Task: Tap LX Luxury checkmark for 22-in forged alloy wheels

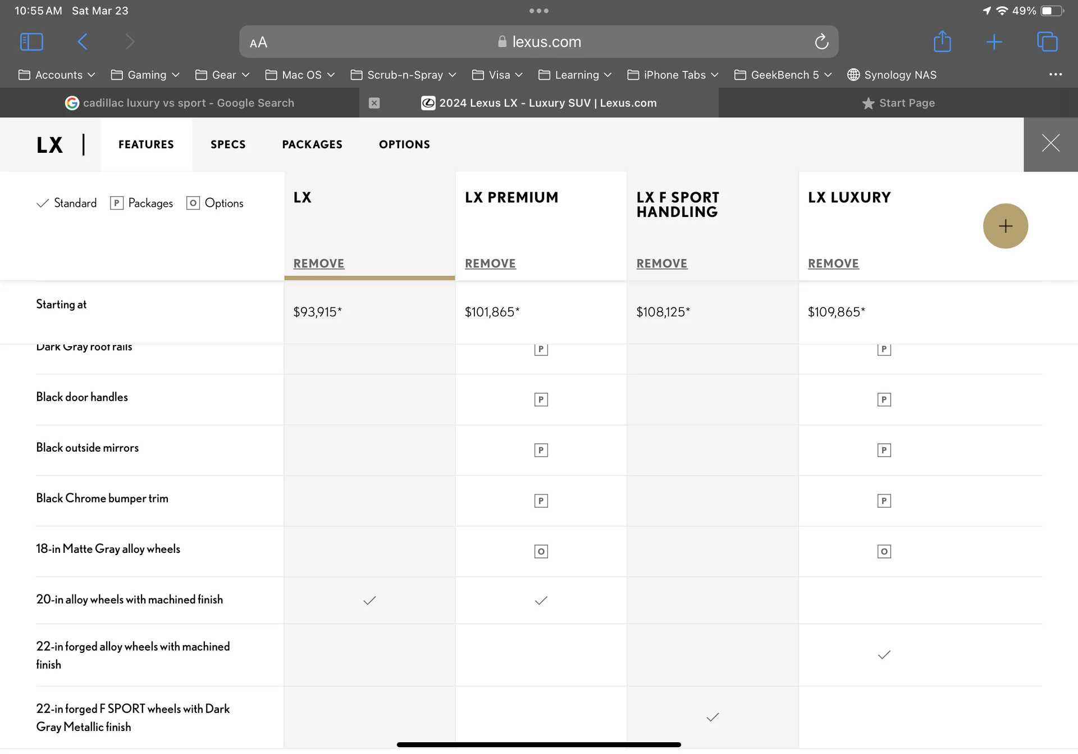Action: pyautogui.click(x=884, y=655)
